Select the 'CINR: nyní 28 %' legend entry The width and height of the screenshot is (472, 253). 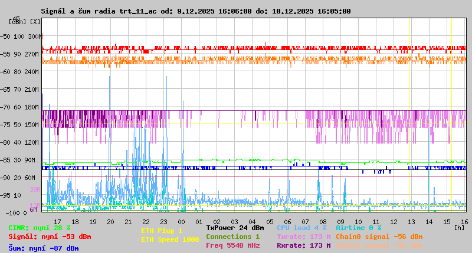pos(40,228)
